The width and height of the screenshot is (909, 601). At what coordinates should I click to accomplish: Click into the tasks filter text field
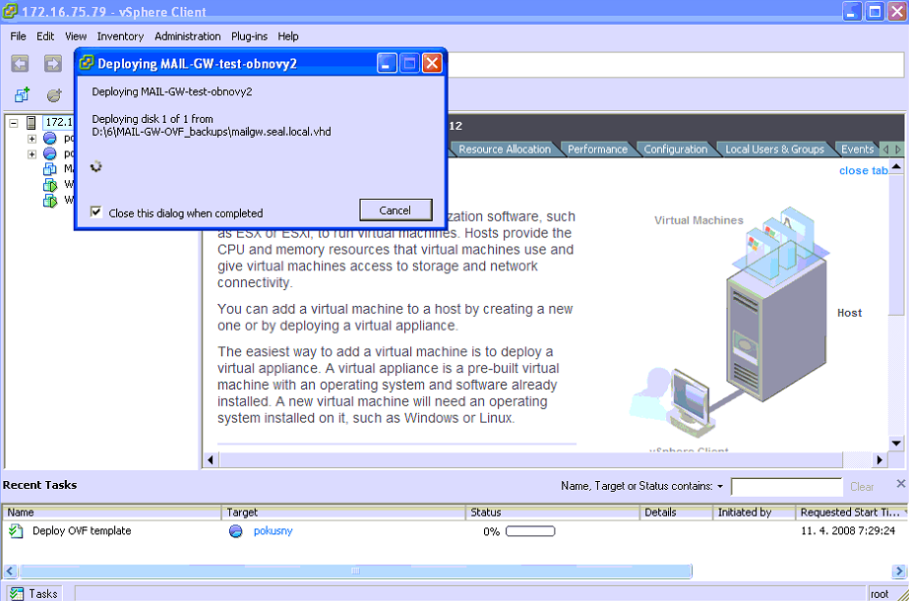click(x=787, y=487)
